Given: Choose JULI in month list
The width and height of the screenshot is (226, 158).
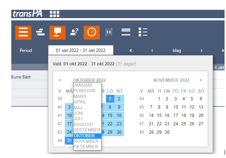Looking at the screenshot, I should coord(87,119).
